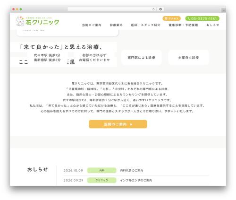The width and height of the screenshot is (236, 200).
Task: Click 初診の方は必ずお電話くださいませ card
Action: (x=94, y=58)
